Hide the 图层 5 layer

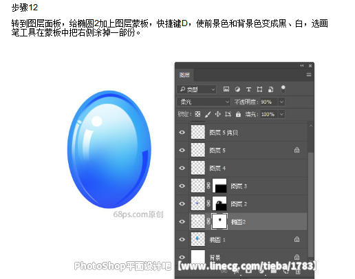click(x=182, y=150)
